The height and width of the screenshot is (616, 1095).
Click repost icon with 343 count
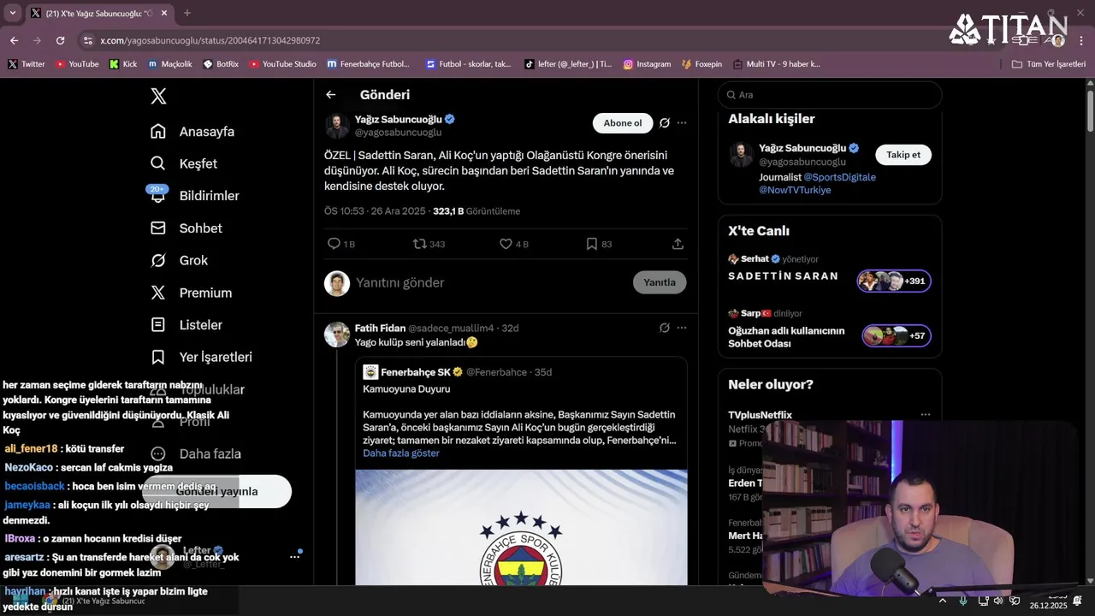[429, 244]
